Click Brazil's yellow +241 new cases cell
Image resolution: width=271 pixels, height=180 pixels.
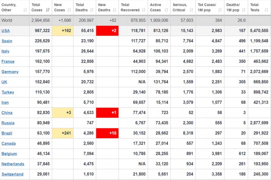tap(62, 133)
